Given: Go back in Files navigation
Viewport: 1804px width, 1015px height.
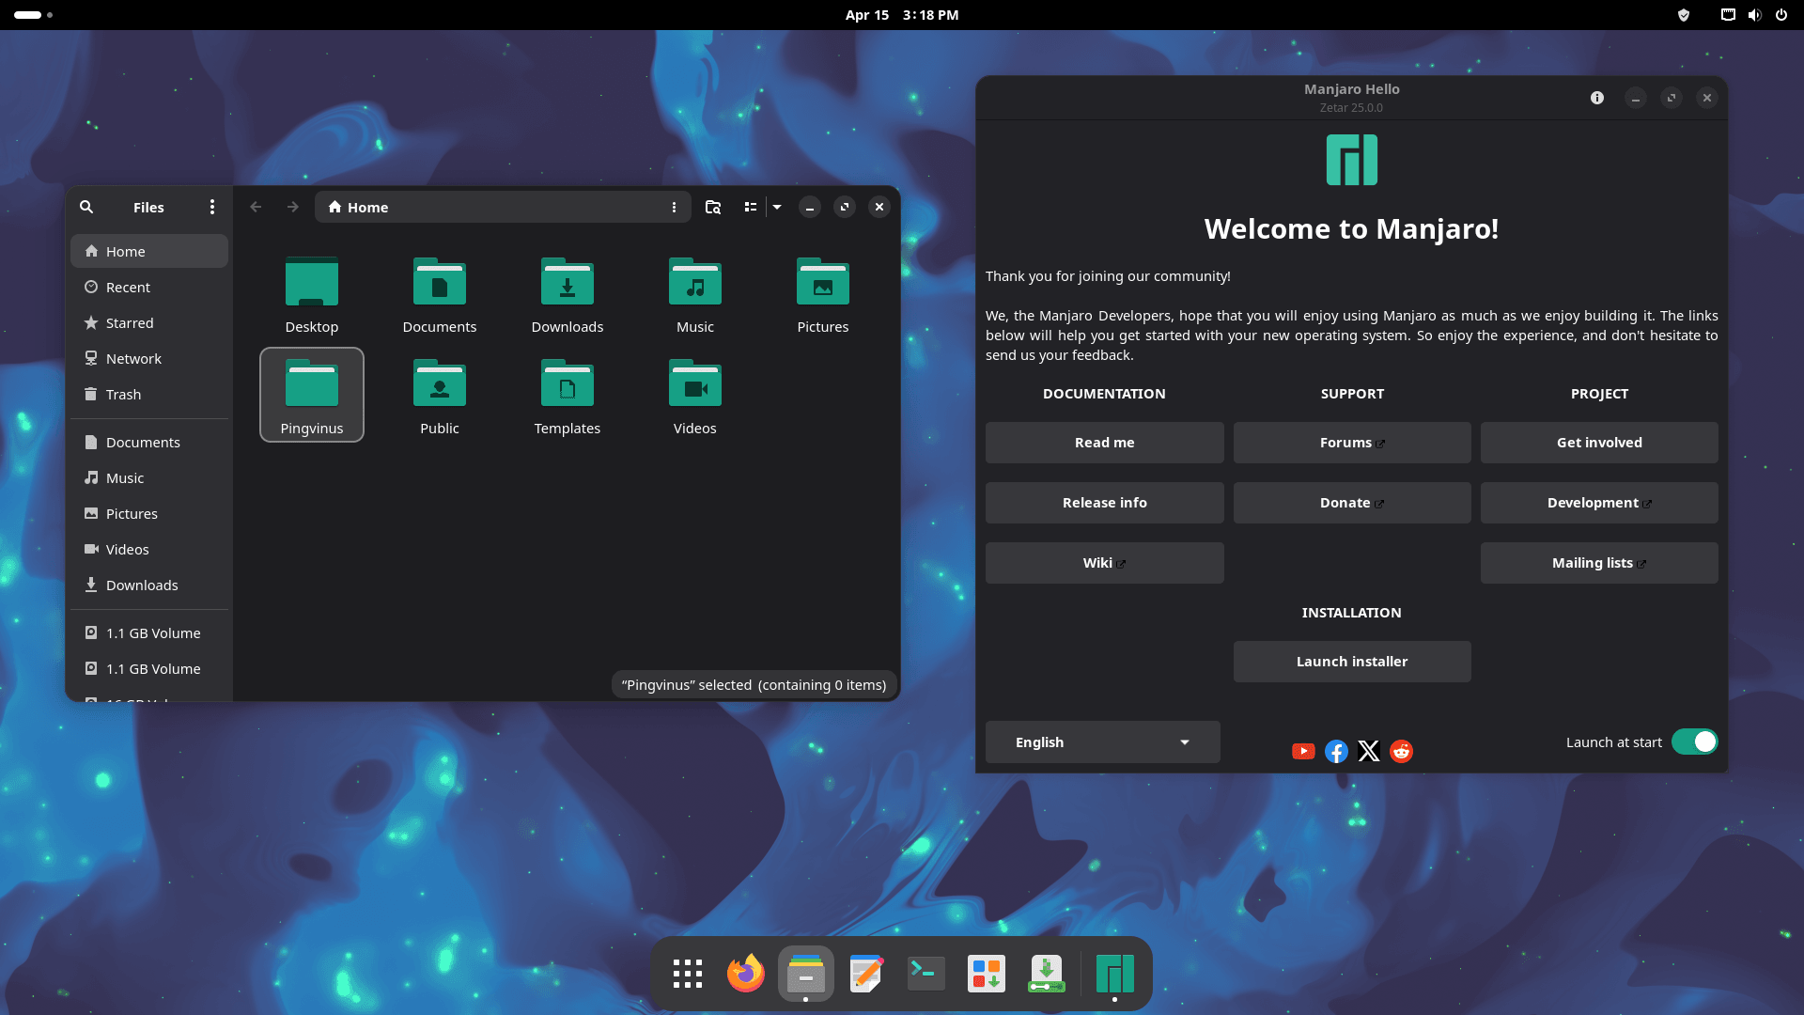Looking at the screenshot, I should point(256,207).
